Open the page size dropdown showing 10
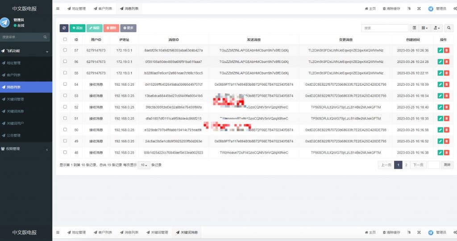This screenshot has width=457, height=241. pos(143,165)
